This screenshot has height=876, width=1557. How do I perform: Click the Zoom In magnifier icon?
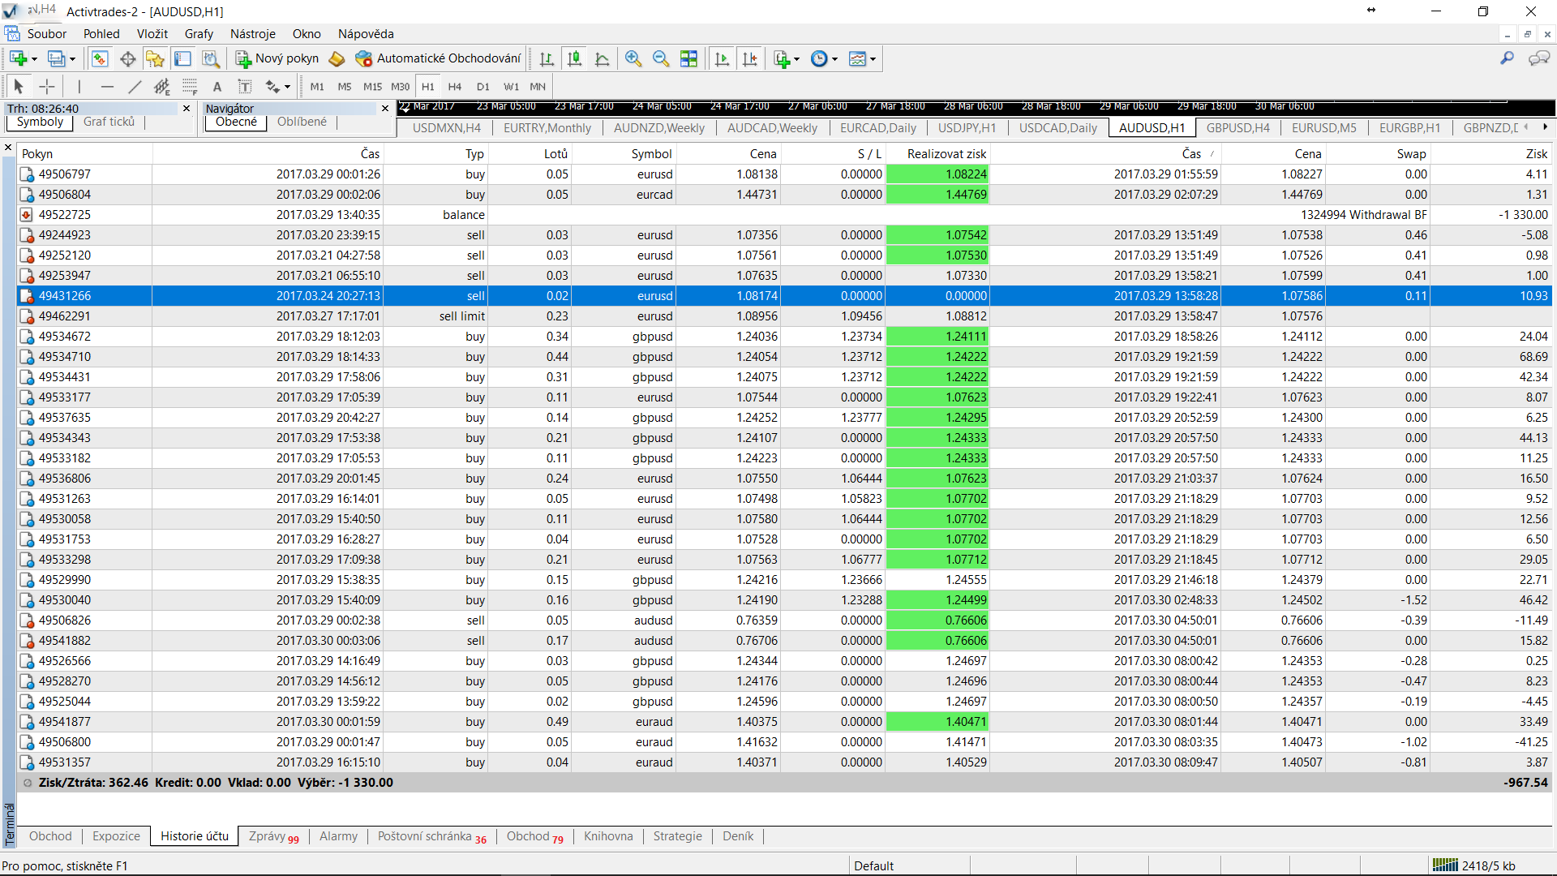click(x=633, y=58)
